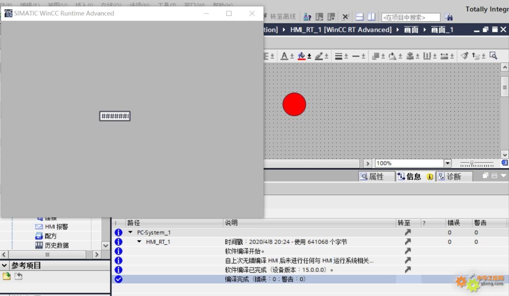509x296 pixels.
Task: Open the text color dropdown arrow
Action: tap(292, 56)
